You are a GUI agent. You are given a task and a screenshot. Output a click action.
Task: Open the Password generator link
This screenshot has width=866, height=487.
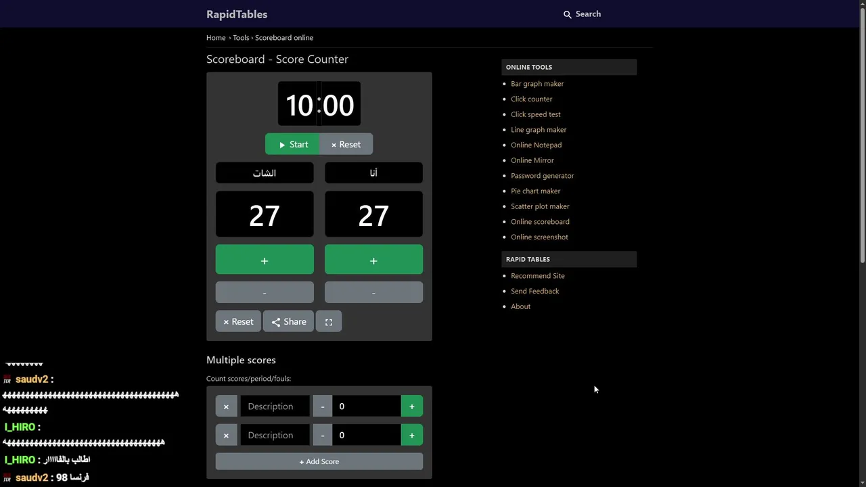tap(543, 176)
